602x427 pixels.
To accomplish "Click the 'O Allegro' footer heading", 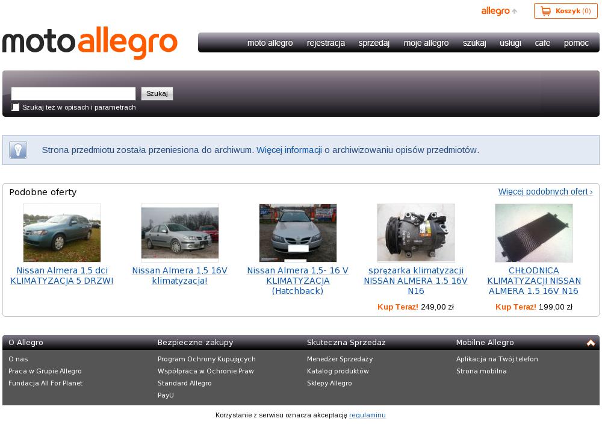I will (x=26, y=343).
